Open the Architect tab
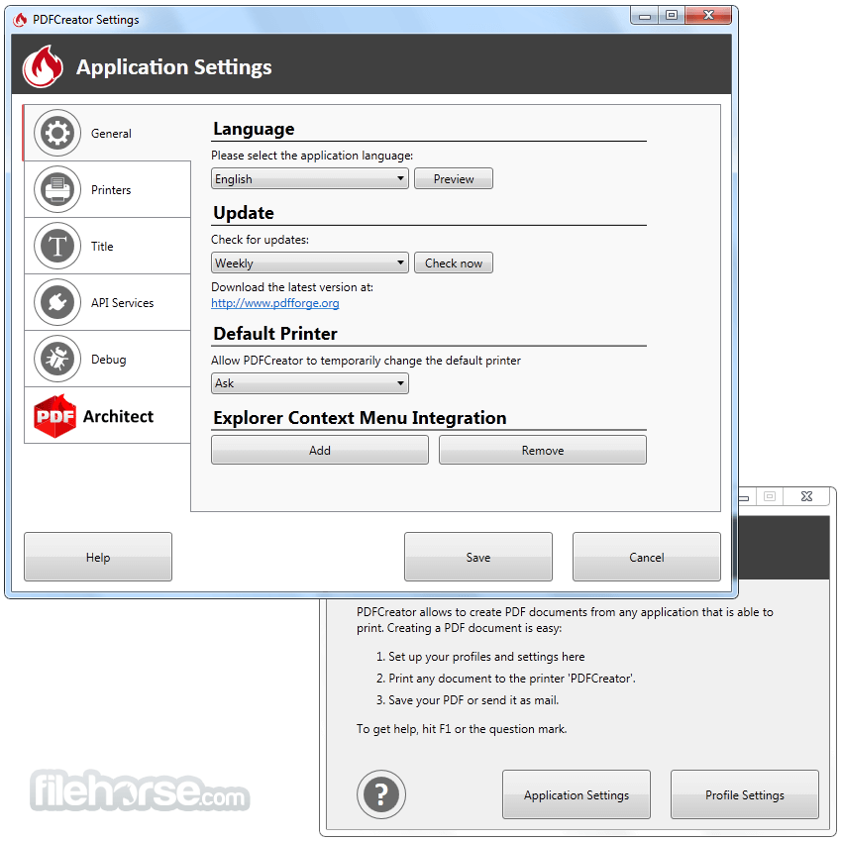Image resolution: width=841 pixels, height=841 pixels. 107,416
